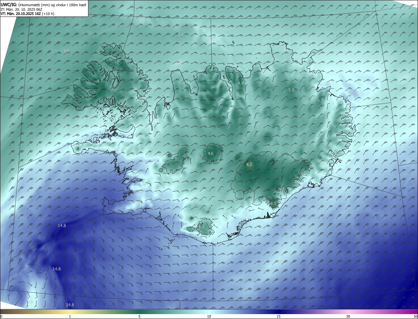Click the 7.5 value label on the map
The image size is (418, 319).
(x=66, y=51)
